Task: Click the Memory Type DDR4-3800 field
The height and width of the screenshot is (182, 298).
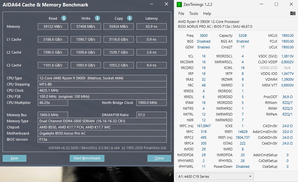Action: point(102,121)
